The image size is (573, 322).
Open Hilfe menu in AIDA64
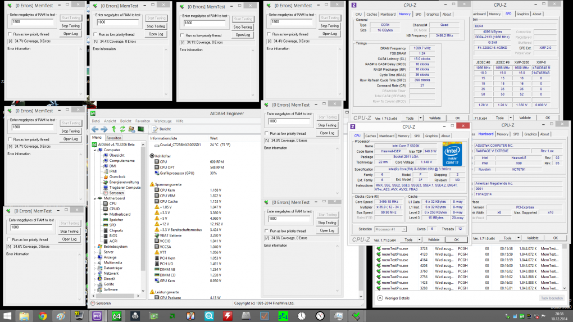coord(179,121)
